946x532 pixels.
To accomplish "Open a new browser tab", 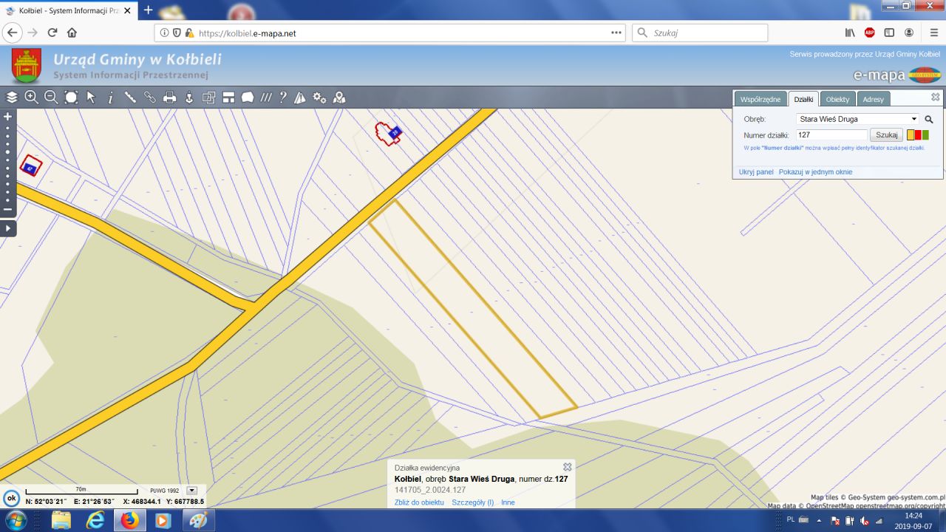I will pyautogui.click(x=148, y=10).
